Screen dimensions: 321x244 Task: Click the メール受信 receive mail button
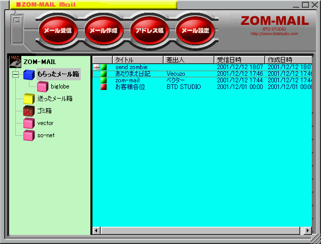coord(58,30)
